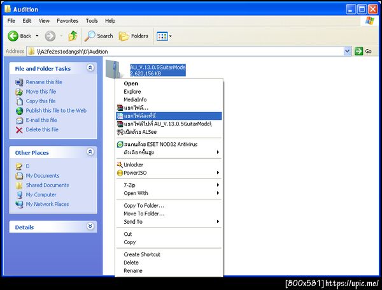The width and height of the screenshot is (382, 290).
Task: Click Publish this file to the Web
Action: (56, 111)
